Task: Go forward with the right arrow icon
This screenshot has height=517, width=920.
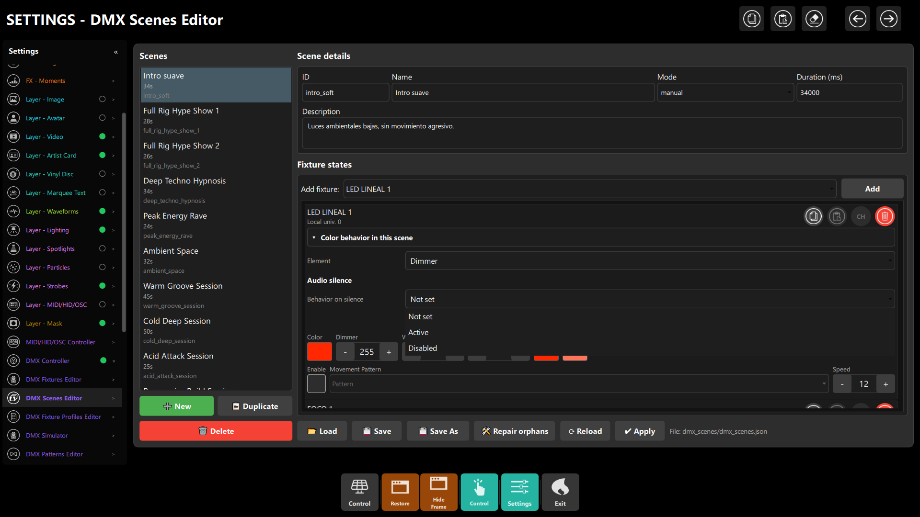Action: 889,19
